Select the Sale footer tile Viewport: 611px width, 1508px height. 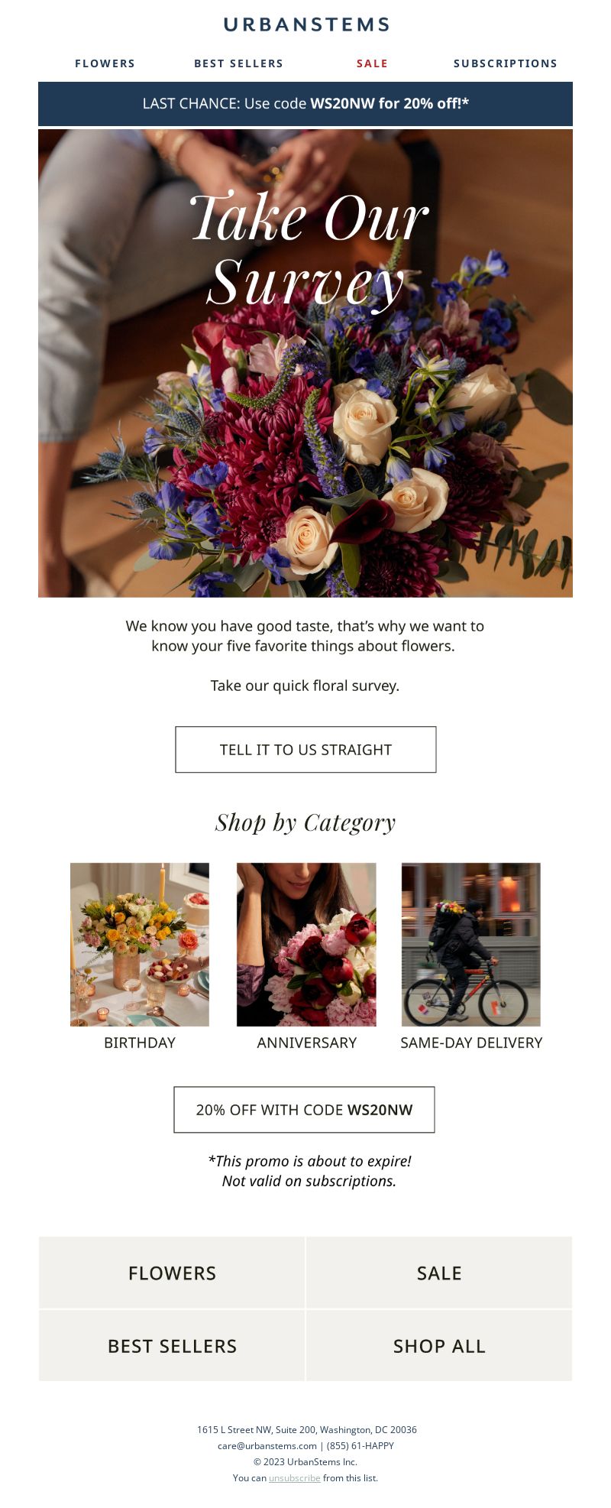(x=439, y=1273)
